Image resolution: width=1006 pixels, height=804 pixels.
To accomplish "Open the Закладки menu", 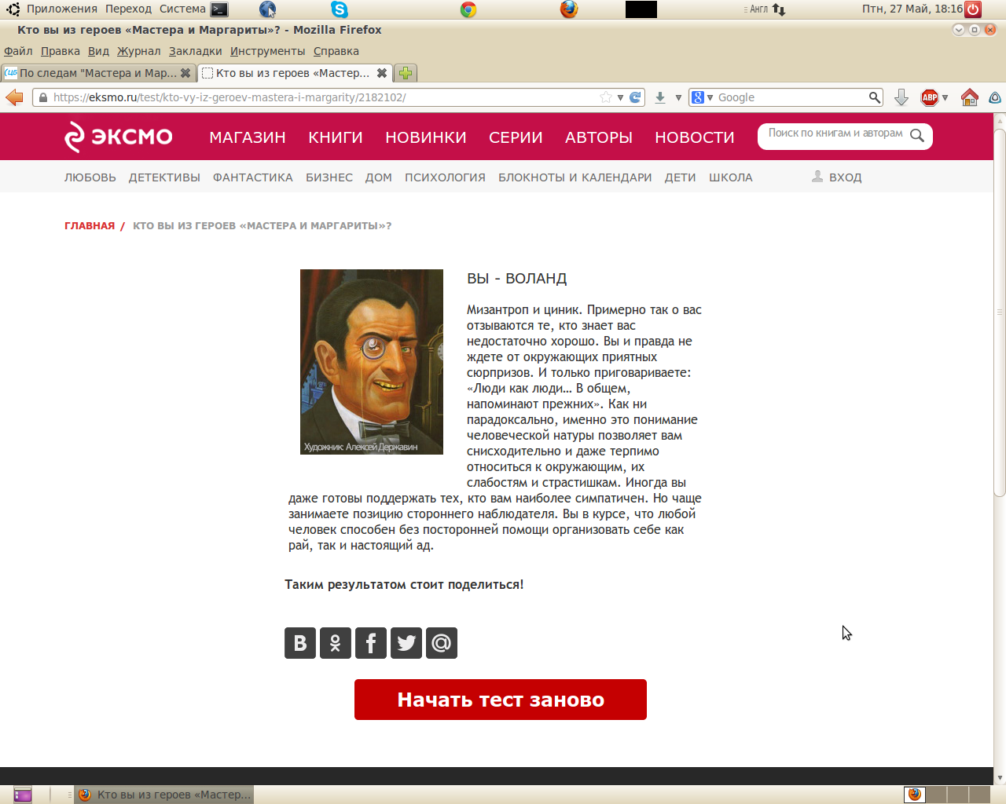I will [195, 51].
